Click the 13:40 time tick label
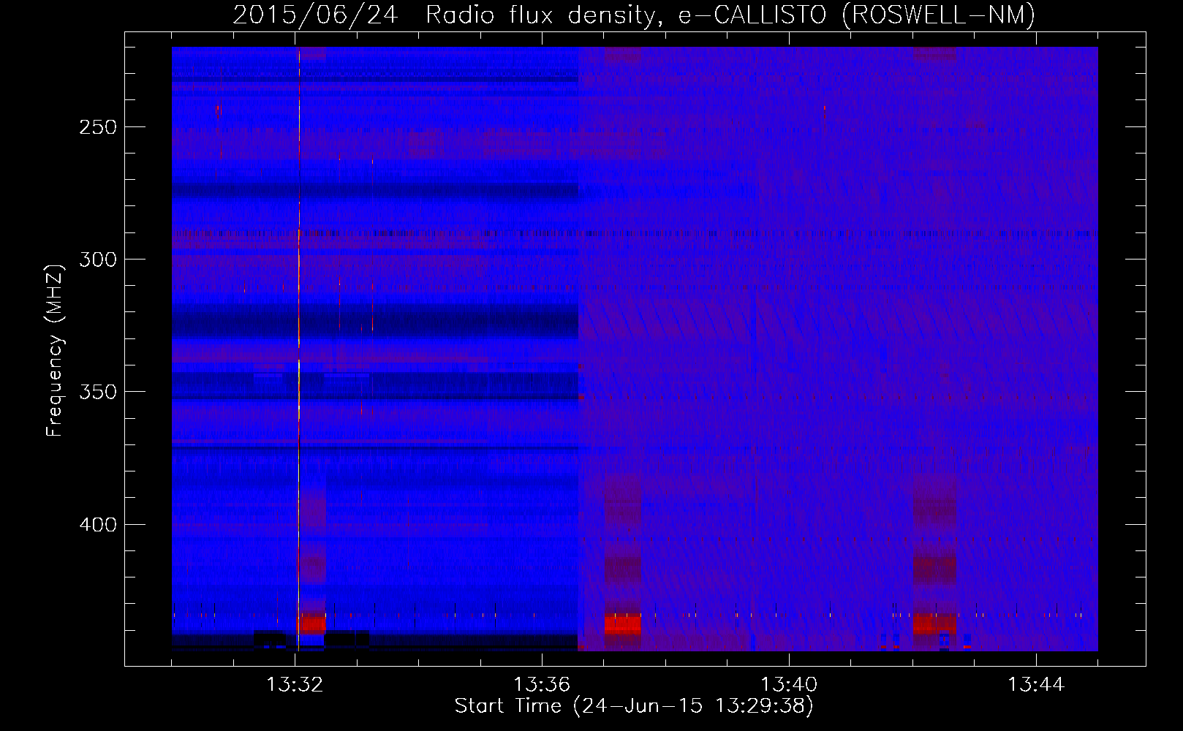Screen dimensions: 1183x731 [789, 685]
